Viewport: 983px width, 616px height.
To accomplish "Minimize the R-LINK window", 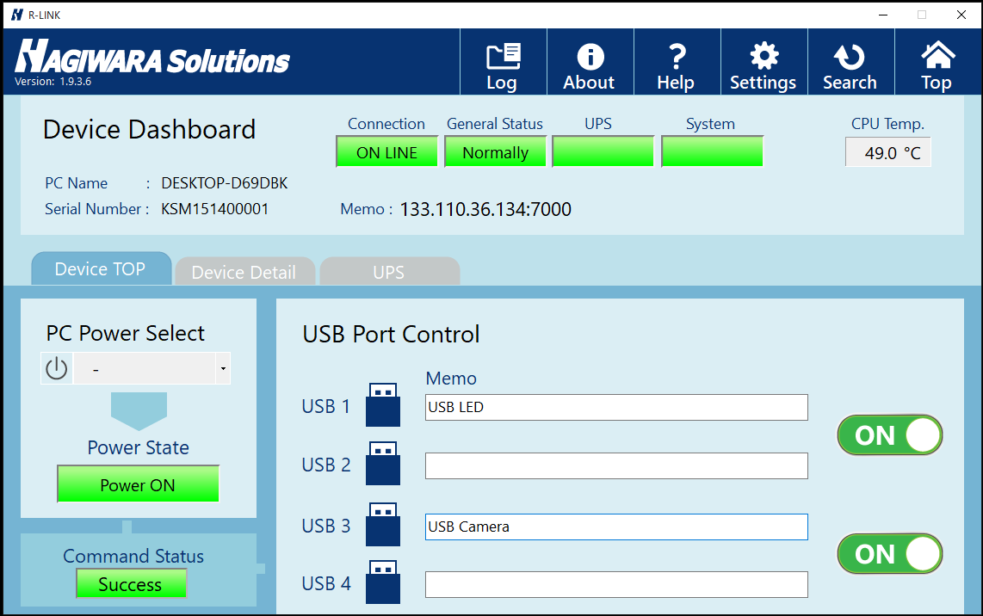I will point(882,15).
